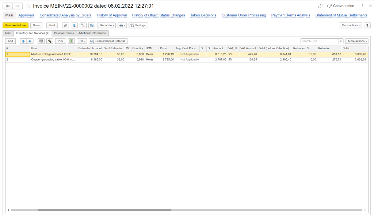
Task: Go forward with the right arrow button
Action: coord(18,6)
